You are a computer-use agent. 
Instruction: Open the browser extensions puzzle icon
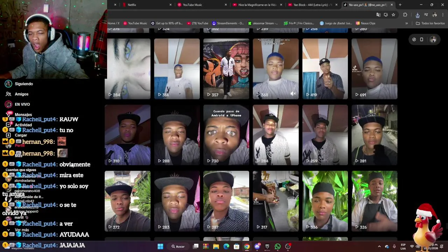point(405,15)
